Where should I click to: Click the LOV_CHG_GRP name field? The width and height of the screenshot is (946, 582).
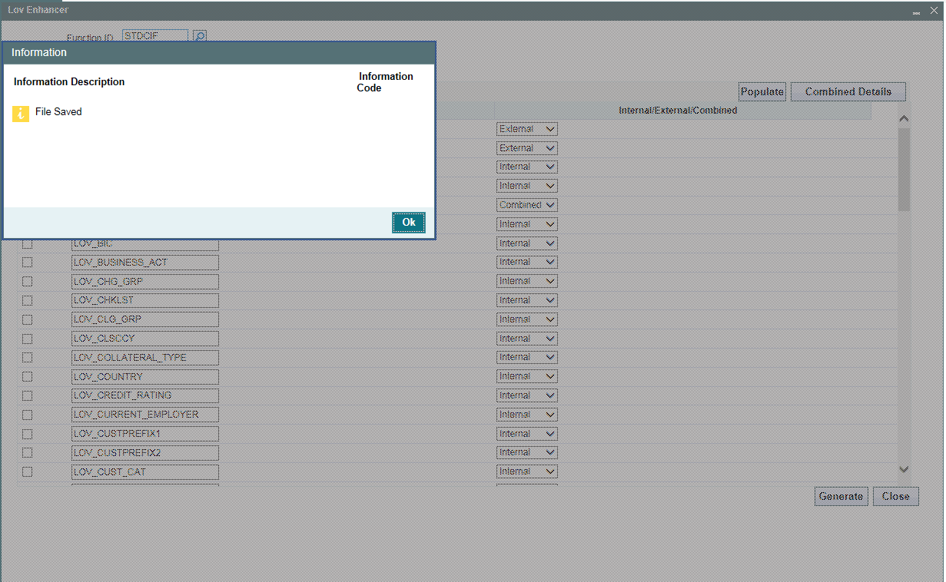(x=145, y=281)
